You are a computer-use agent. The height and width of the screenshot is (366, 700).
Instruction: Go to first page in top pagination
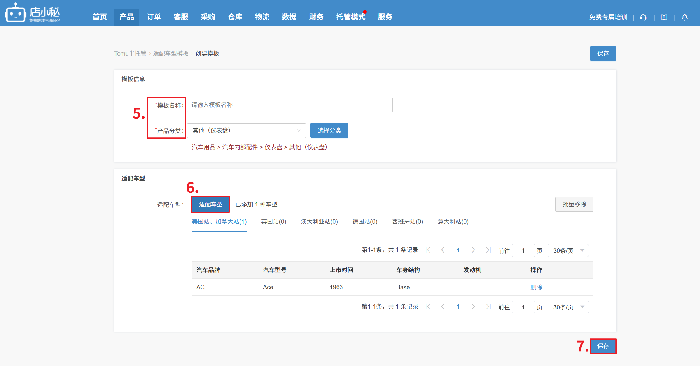pos(428,250)
